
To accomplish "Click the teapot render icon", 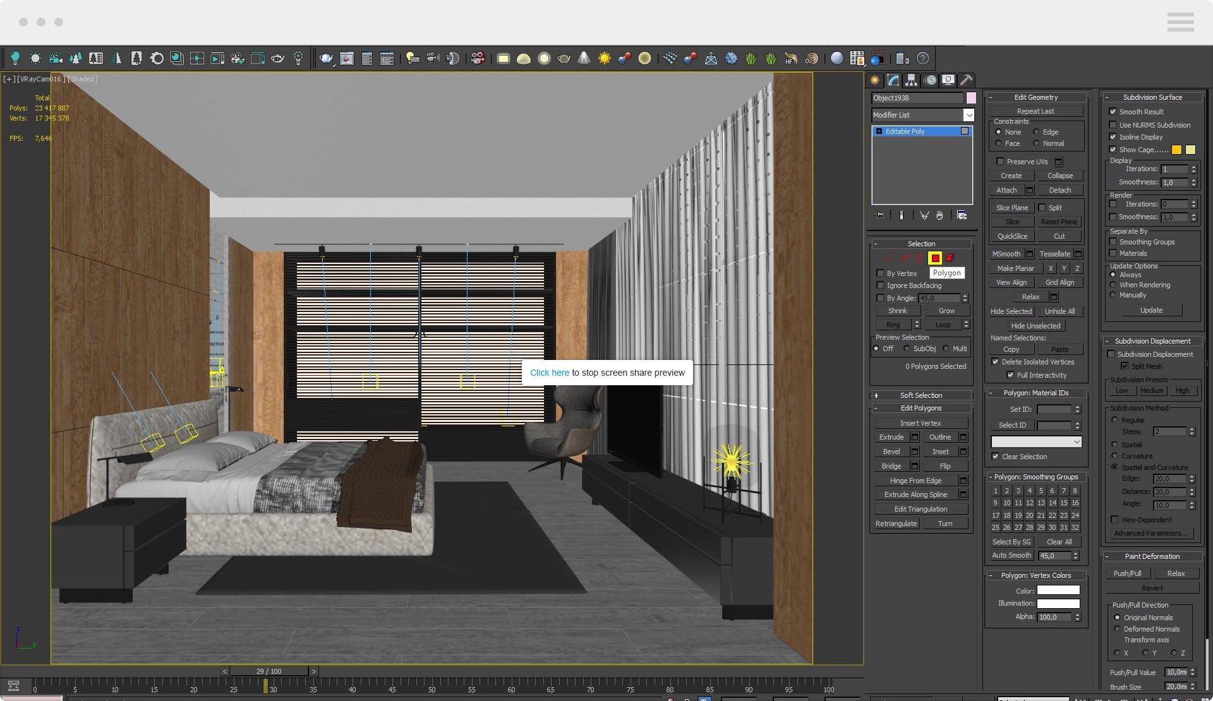I will 325,59.
